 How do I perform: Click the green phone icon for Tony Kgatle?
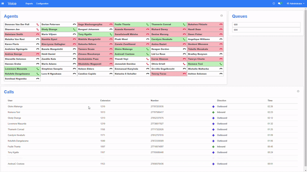[111, 34]
